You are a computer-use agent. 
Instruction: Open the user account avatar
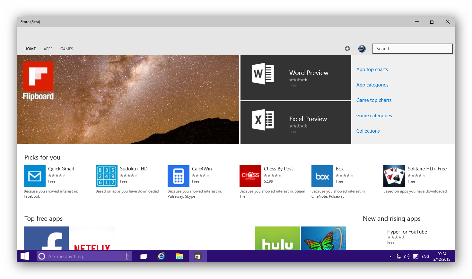[x=362, y=49]
